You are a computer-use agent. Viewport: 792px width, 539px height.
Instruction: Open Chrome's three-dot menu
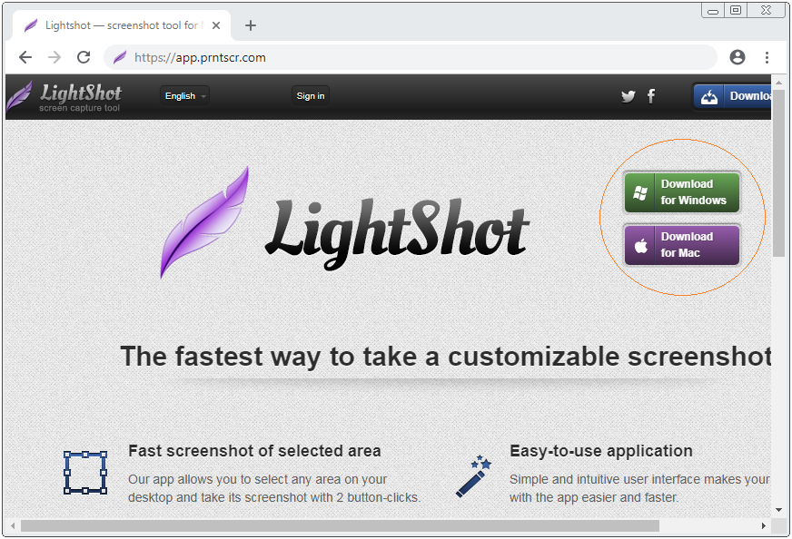click(767, 57)
